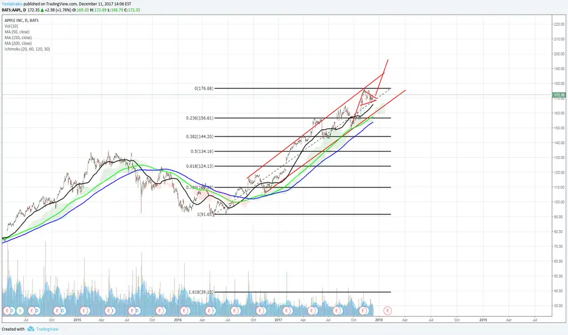Open the earnings marker just after Jul 2015

(133, 311)
